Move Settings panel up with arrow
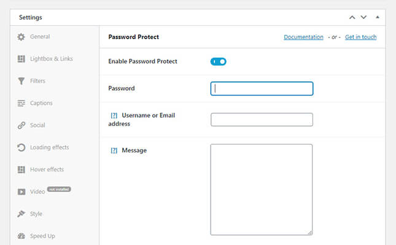Image resolution: width=396 pixels, height=245 pixels. tap(352, 17)
